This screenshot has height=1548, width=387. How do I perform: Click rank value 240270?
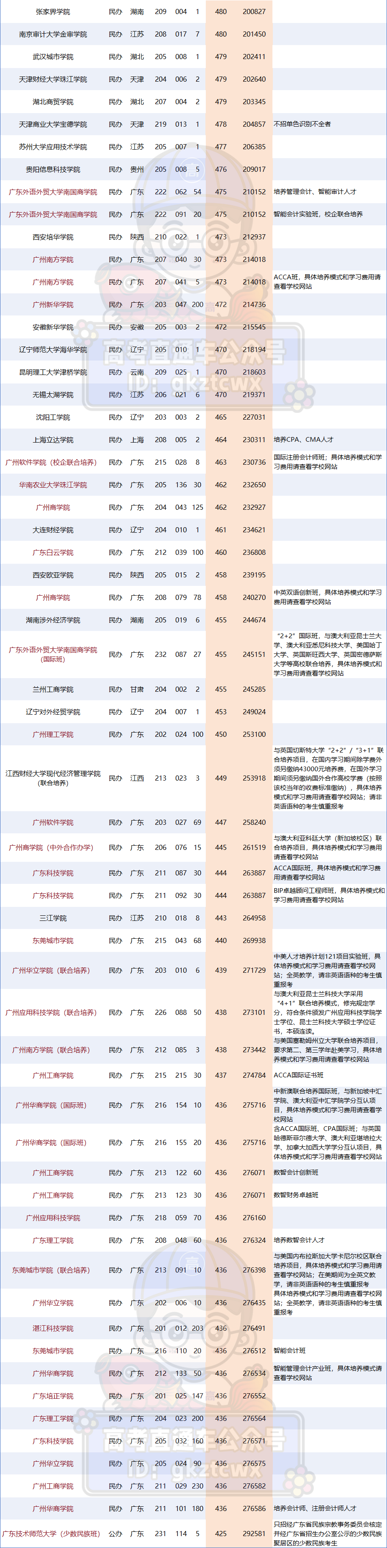(x=254, y=597)
